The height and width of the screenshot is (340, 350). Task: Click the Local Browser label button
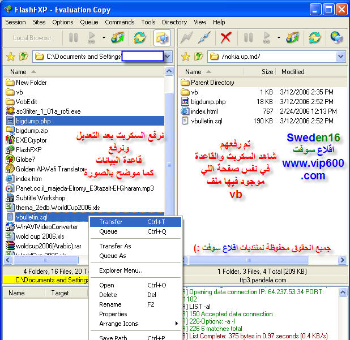point(32,38)
